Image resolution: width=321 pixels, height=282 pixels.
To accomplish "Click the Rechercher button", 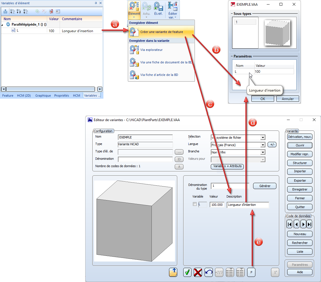I will [x=300, y=243].
